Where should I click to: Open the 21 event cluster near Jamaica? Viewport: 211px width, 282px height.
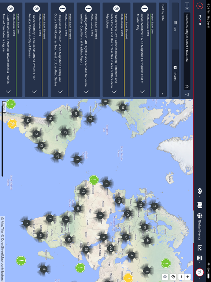pyautogui.click(x=90, y=119)
